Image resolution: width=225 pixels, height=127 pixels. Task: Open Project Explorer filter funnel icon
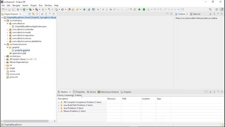pyautogui.click(x=37, y=14)
